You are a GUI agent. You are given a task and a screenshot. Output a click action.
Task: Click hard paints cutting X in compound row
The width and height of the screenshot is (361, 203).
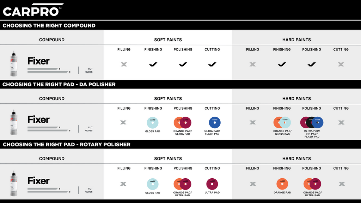point(341,64)
